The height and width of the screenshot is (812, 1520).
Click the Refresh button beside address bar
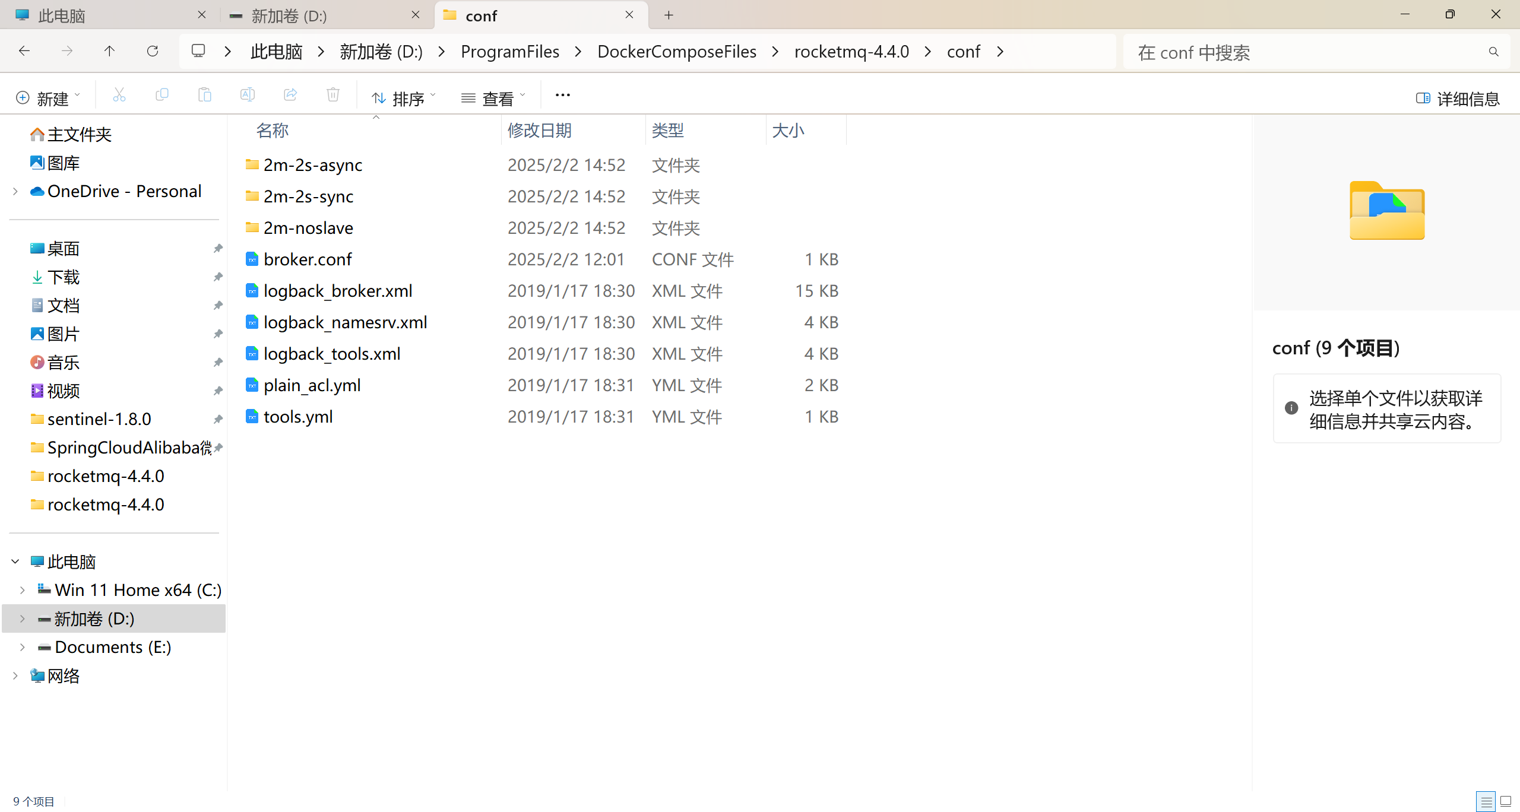point(153,52)
